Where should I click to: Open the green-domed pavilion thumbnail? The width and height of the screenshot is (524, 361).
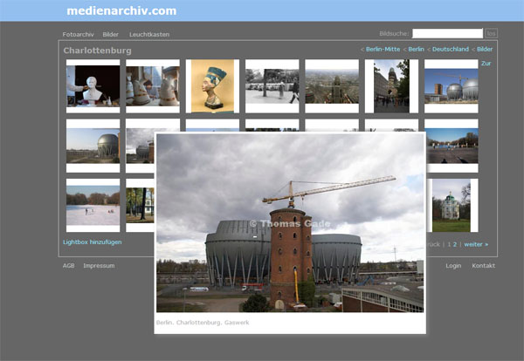click(451, 204)
